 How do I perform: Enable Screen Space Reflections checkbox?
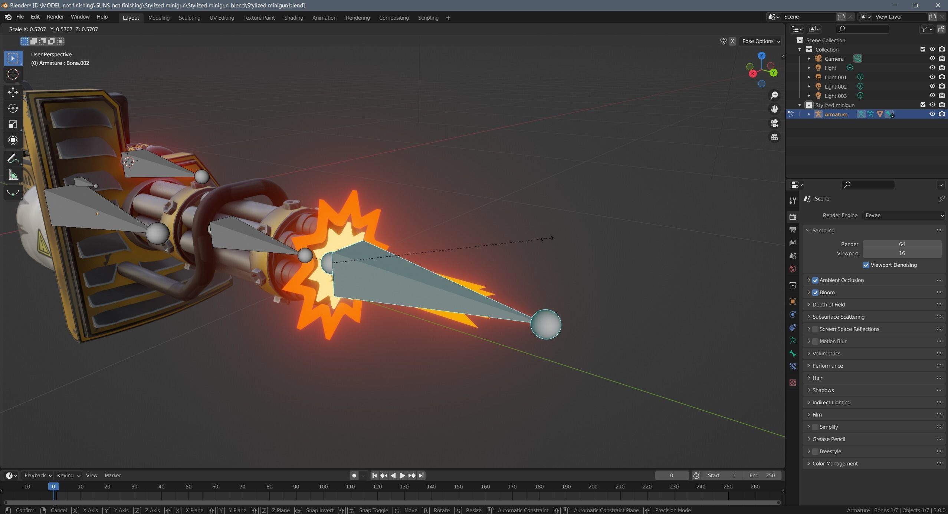coord(815,329)
